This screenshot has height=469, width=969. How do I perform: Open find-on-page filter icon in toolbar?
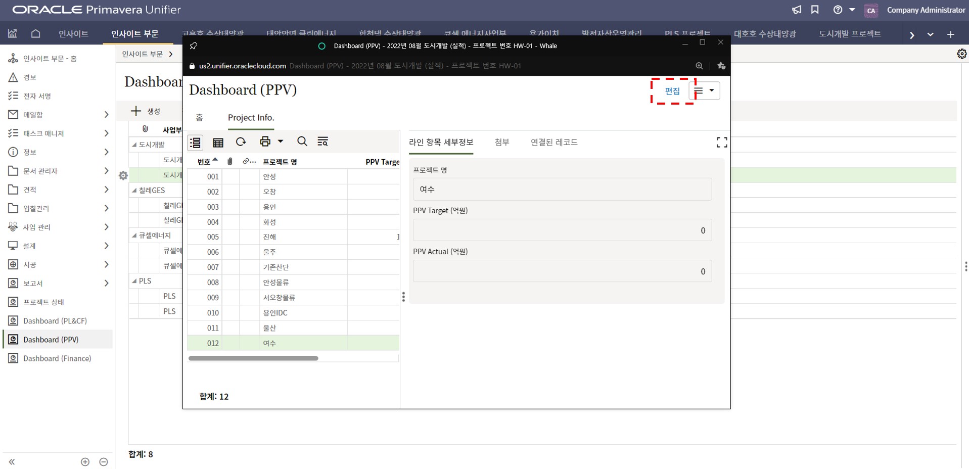[322, 142]
